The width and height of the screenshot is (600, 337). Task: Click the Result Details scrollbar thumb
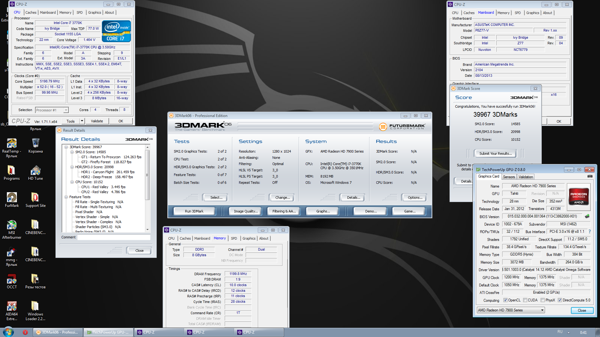pos(147,175)
